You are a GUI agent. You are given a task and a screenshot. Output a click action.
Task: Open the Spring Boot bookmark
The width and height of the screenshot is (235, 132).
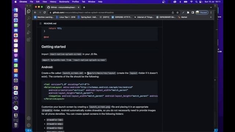[87, 17]
